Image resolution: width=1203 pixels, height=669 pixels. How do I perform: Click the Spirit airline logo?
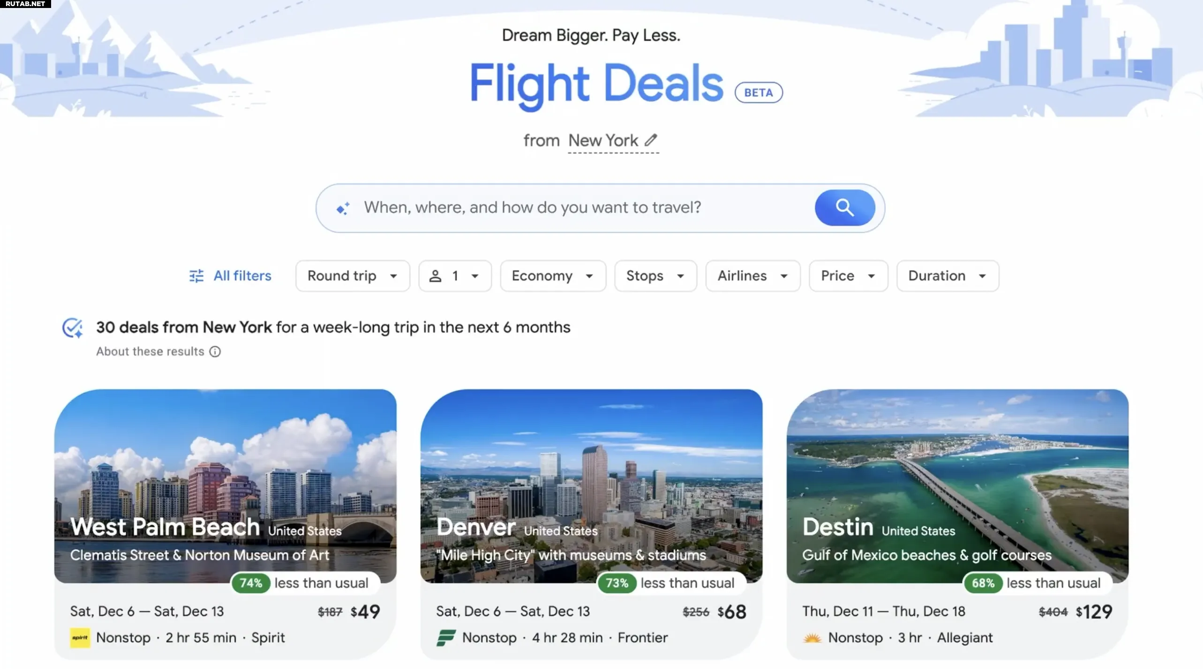tap(80, 638)
